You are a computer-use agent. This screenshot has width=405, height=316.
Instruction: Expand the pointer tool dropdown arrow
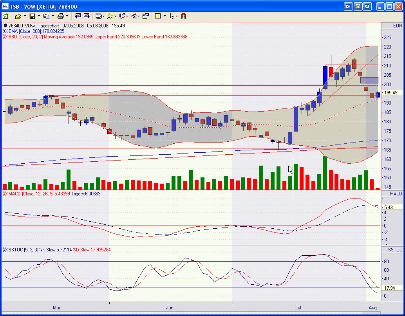point(177,16)
